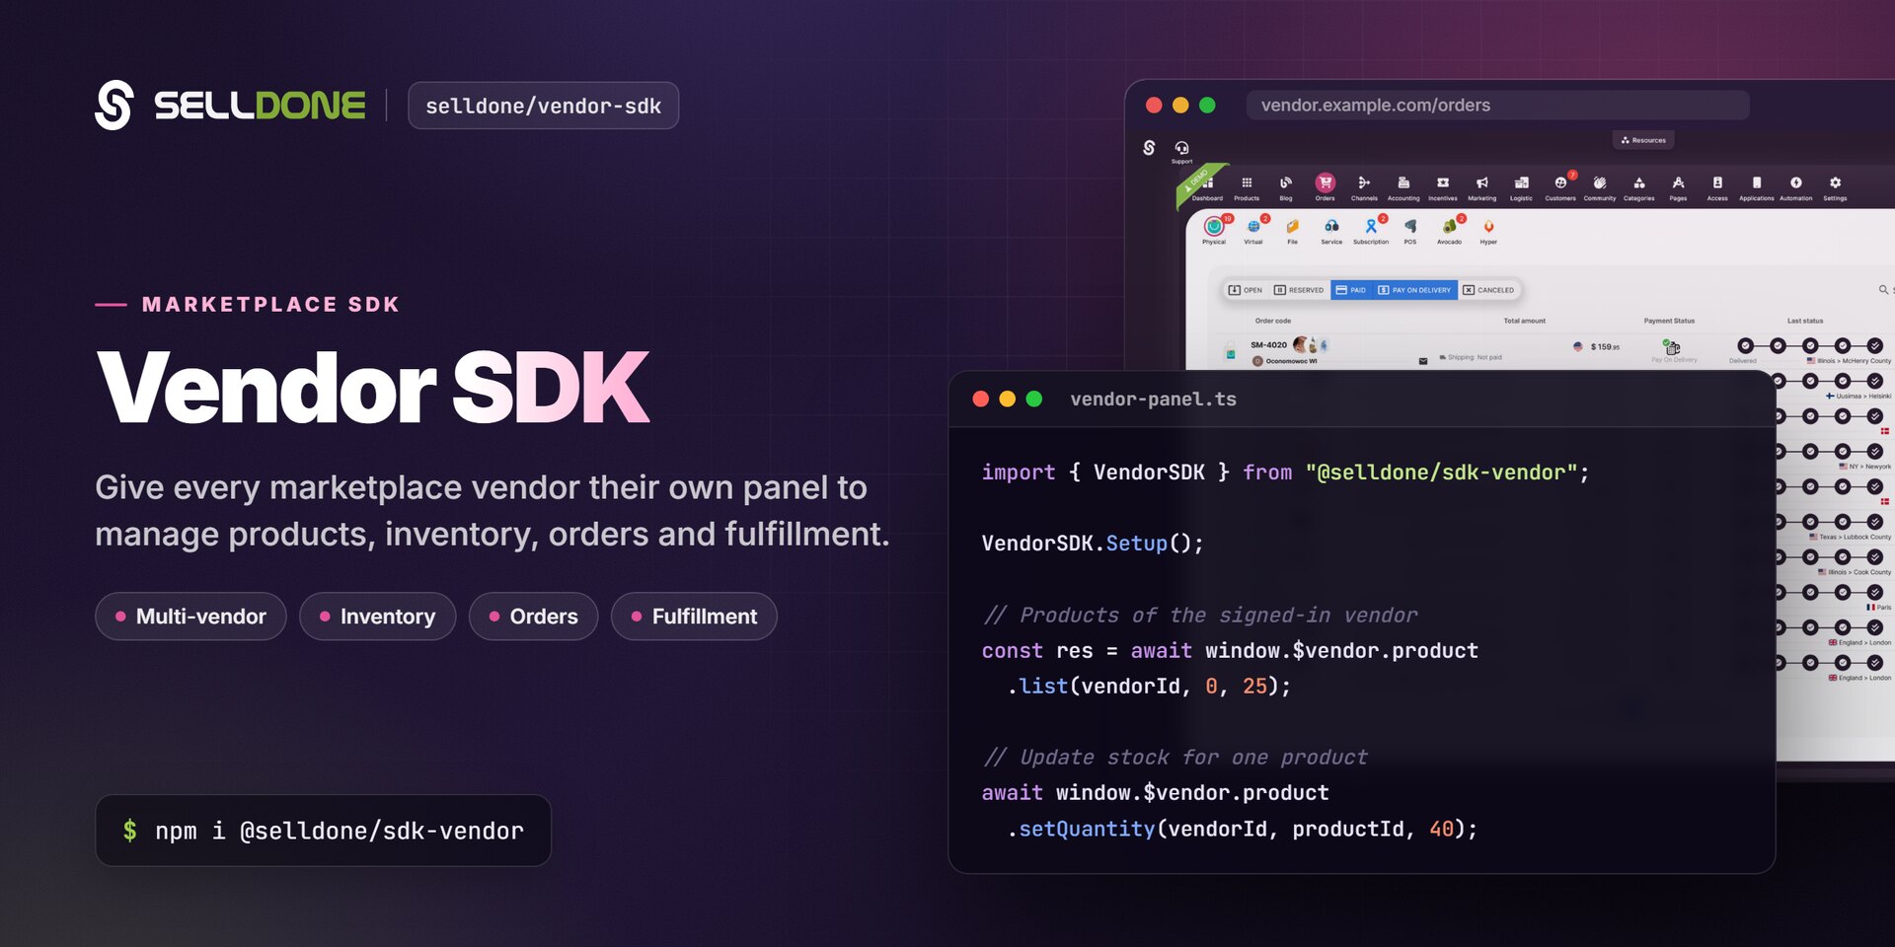Open the Community icon
The height and width of the screenshot is (947, 1895).
1600,187
